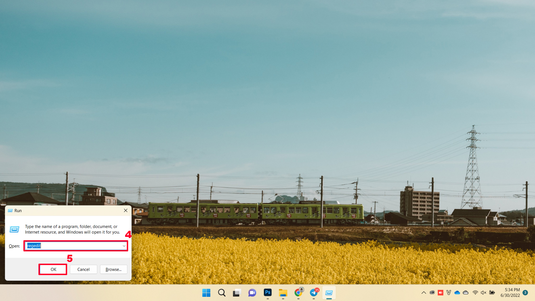Image resolution: width=535 pixels, height=301 pixels.
Task: Launch the Chat app from taskbar
Action: [x=252, y=293]
